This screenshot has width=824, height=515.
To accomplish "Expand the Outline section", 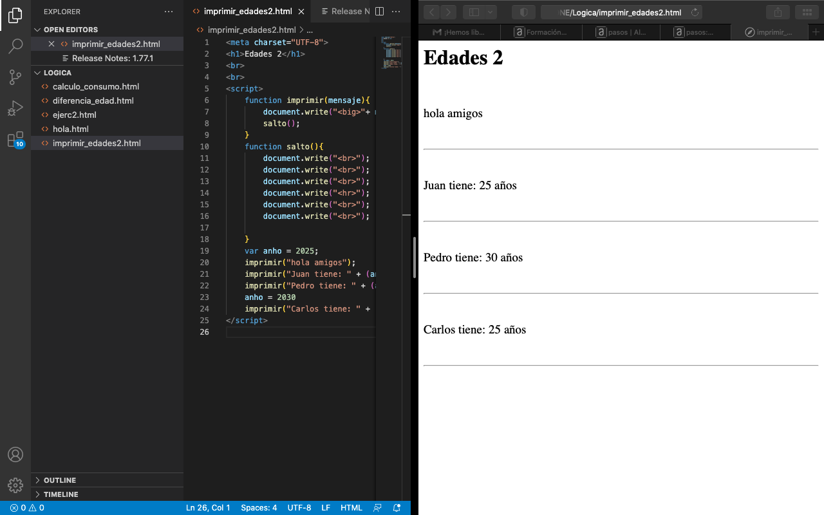I will coord(107,480).
